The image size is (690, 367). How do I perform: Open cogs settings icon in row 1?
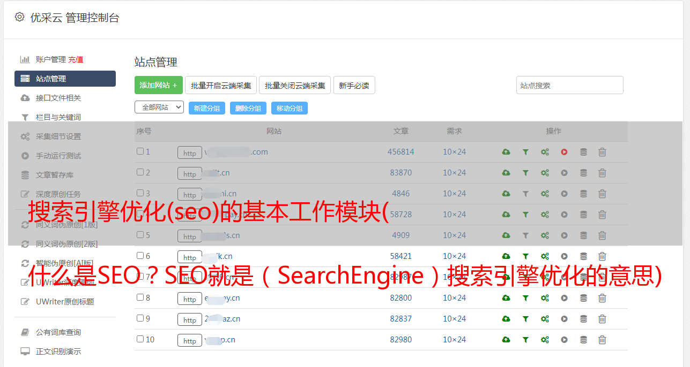(545, 152)
